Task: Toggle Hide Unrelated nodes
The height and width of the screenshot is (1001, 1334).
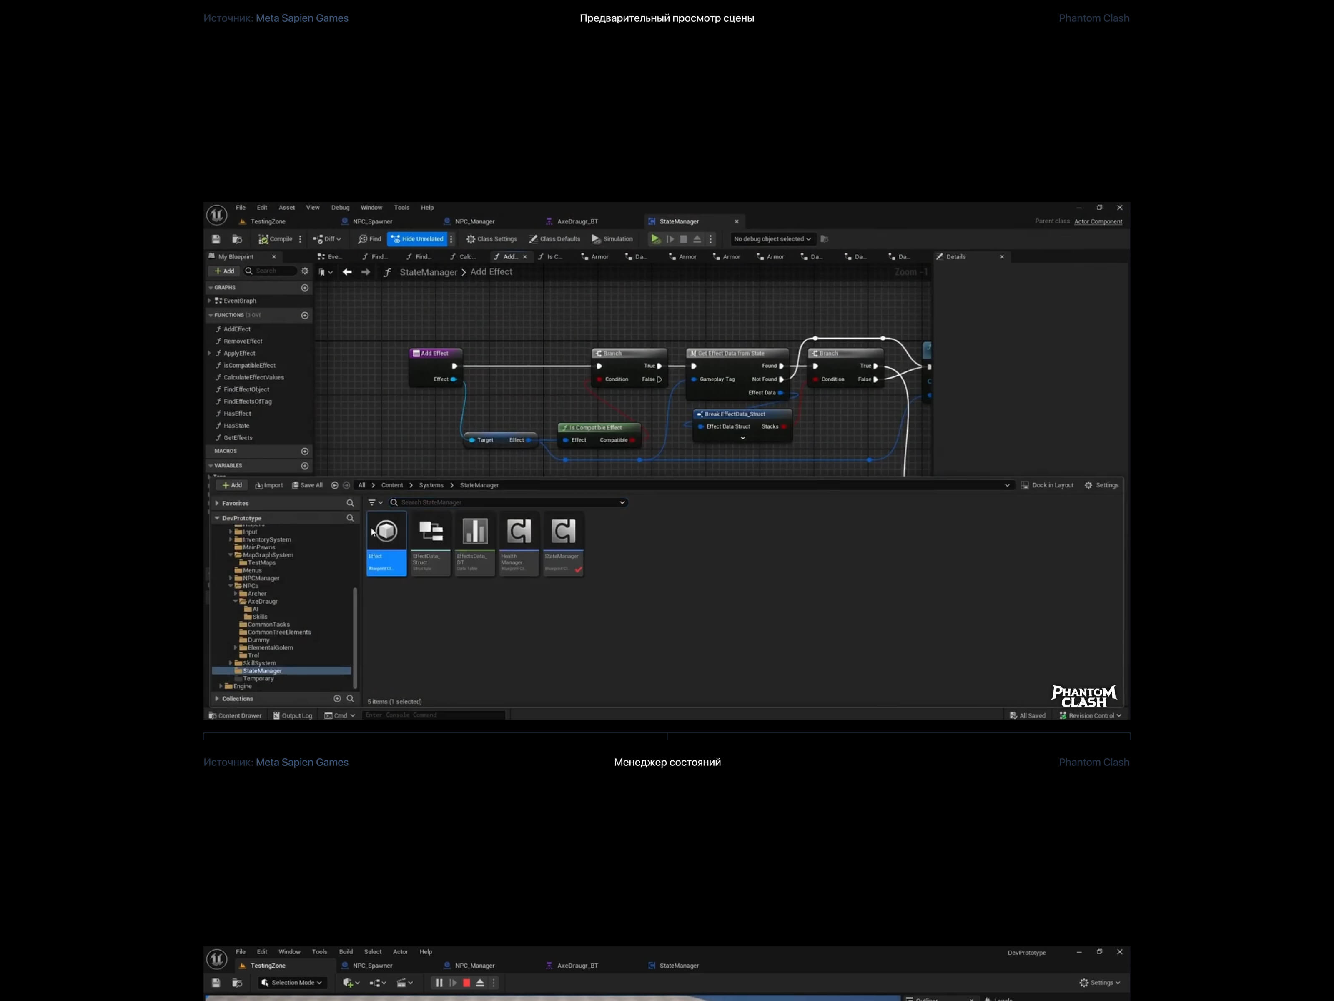Action: coord(417,239)
